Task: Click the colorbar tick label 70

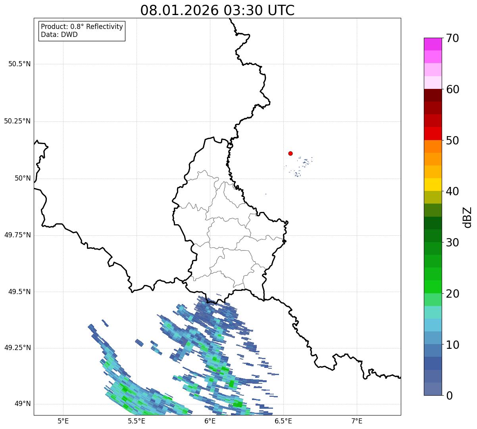Action: tap(452, 38)
